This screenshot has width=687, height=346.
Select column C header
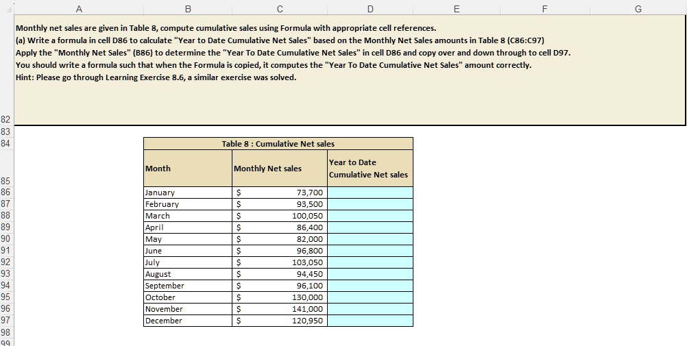[x=280, y=9]
